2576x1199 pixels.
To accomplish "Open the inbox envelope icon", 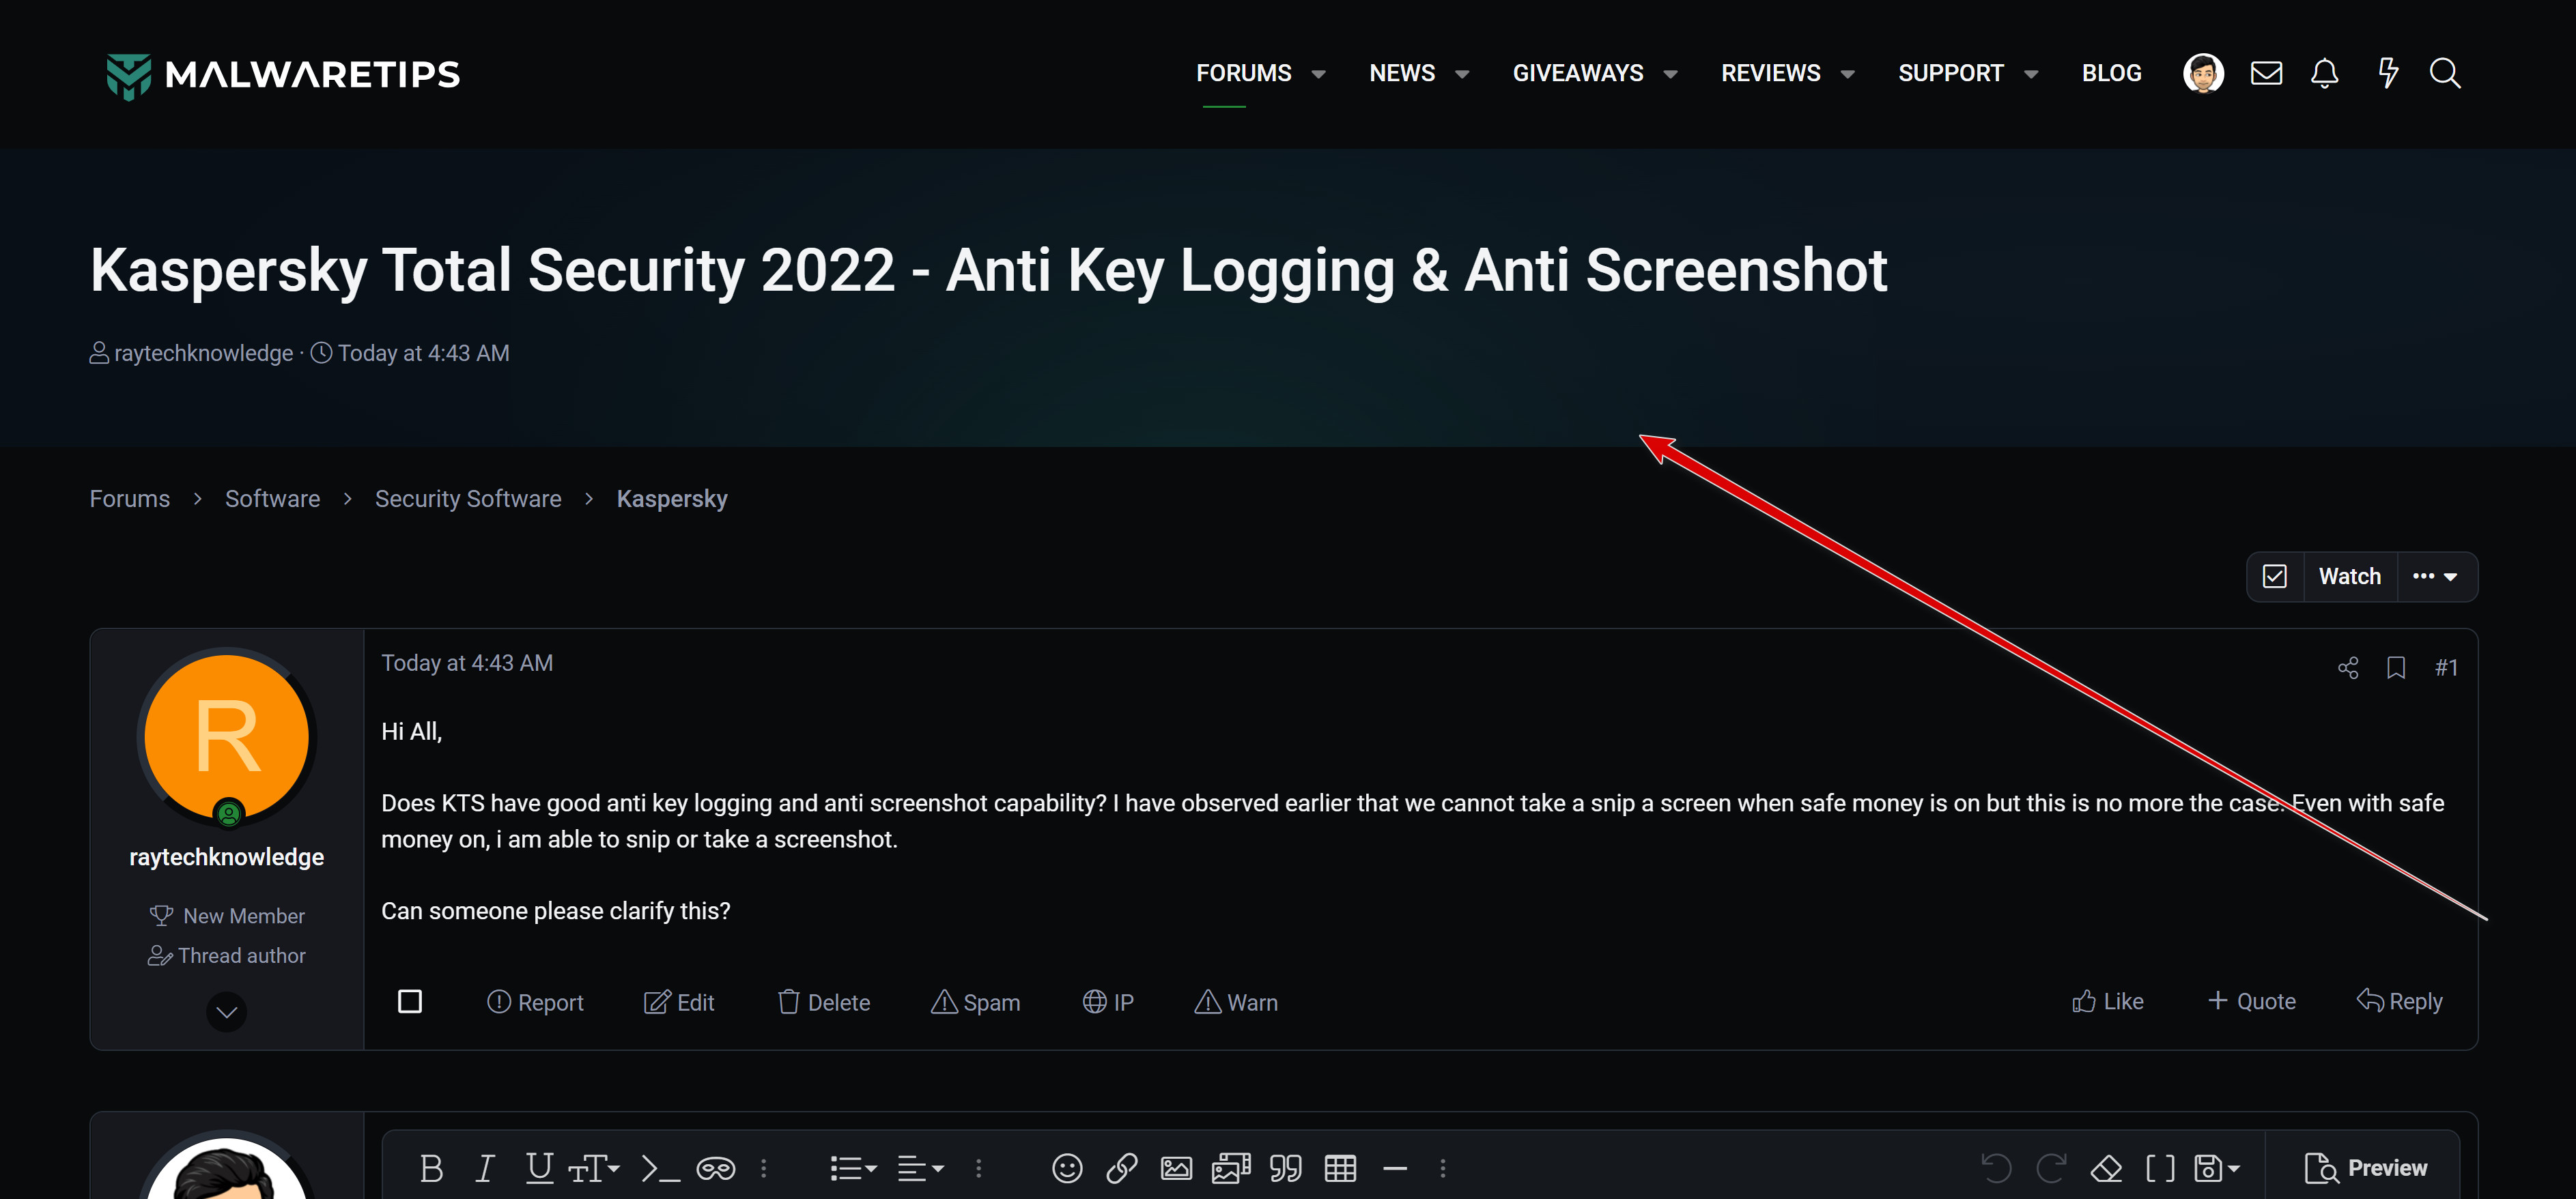I will tap(2266, 73).
